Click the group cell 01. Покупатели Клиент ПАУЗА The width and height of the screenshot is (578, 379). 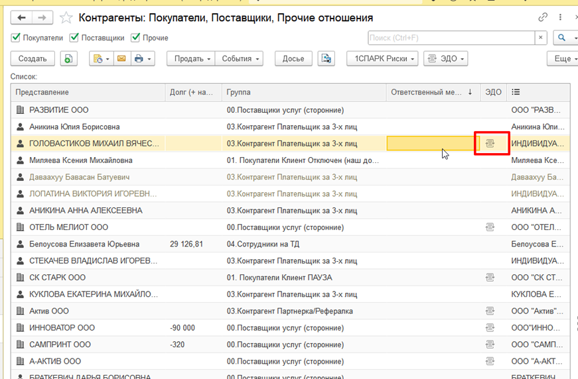(x=304, y=277)
